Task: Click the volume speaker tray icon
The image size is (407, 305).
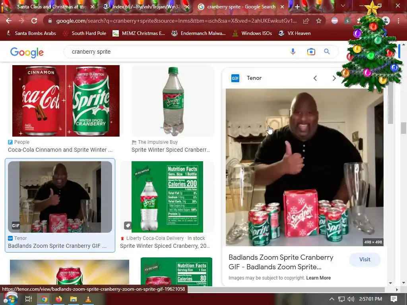Action: coord(351,299)
